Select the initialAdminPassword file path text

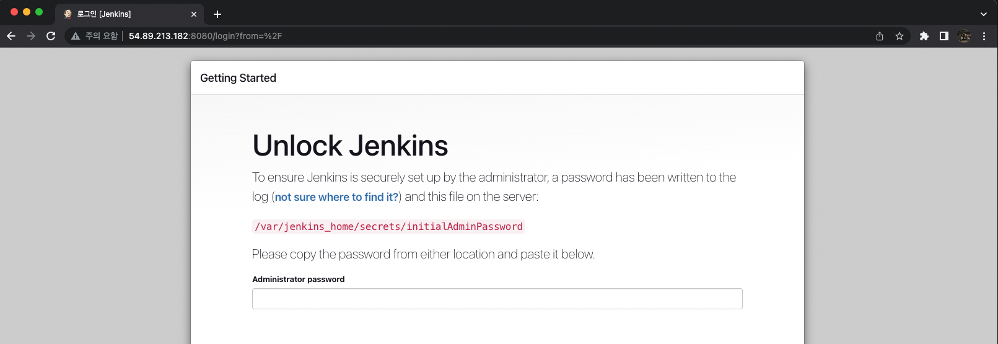(388, 227)
